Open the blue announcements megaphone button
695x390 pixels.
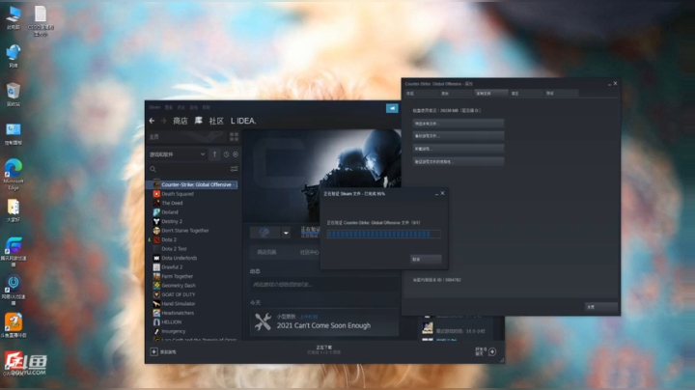pyautogui.click(x=392, y=108)
